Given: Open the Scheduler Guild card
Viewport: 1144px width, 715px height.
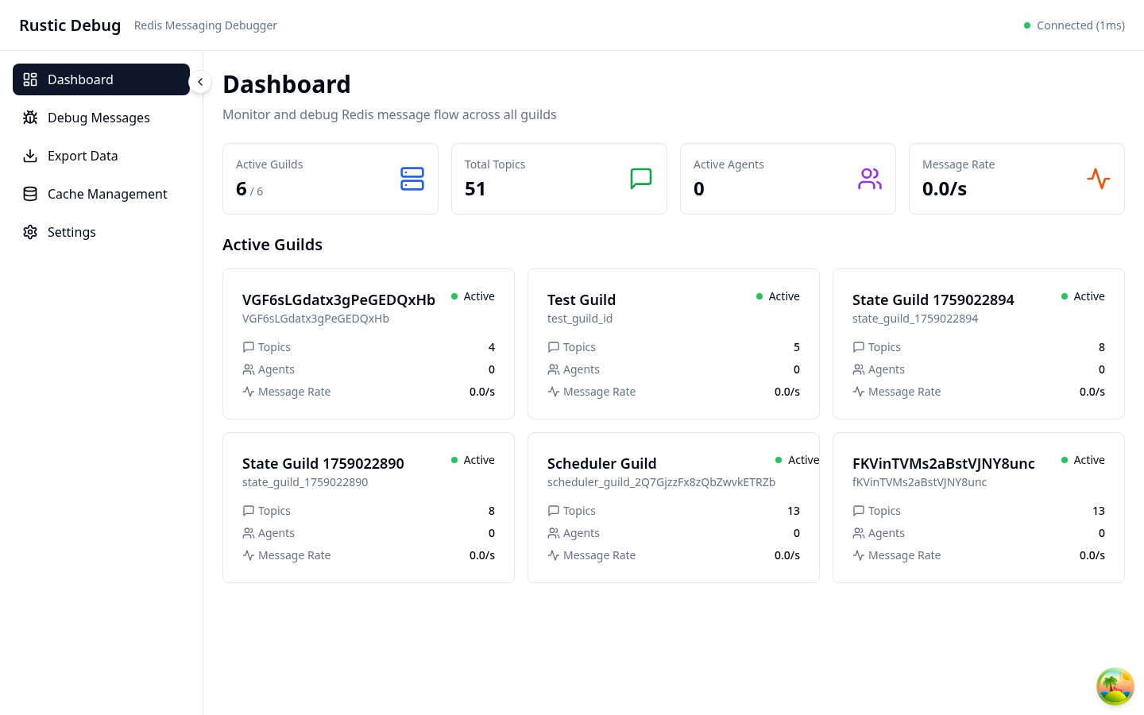Looking at the screenshot, I should pyautogui.click(x=673, y=507).
